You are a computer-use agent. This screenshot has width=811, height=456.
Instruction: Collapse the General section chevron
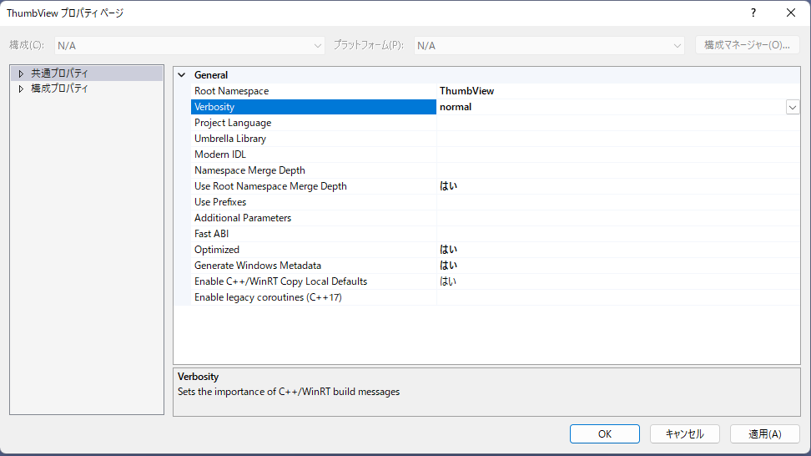(182, 75)
